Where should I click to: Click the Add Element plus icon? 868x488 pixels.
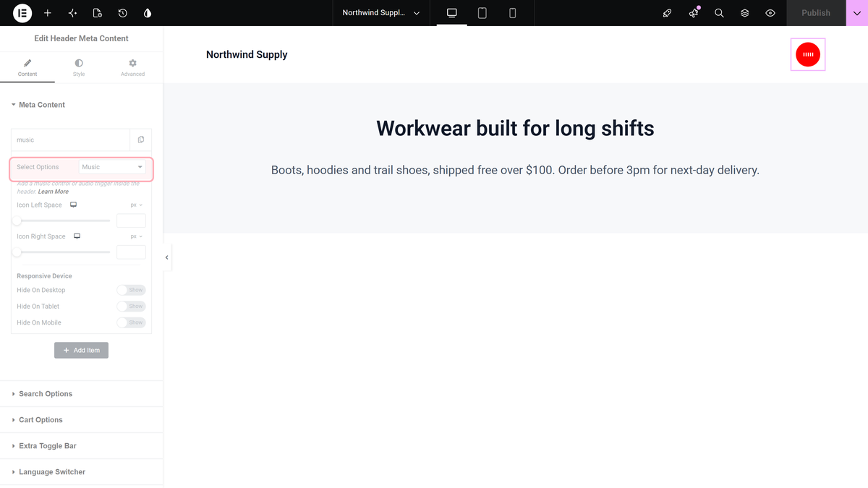pyautogui.click(x=48, y=13)
